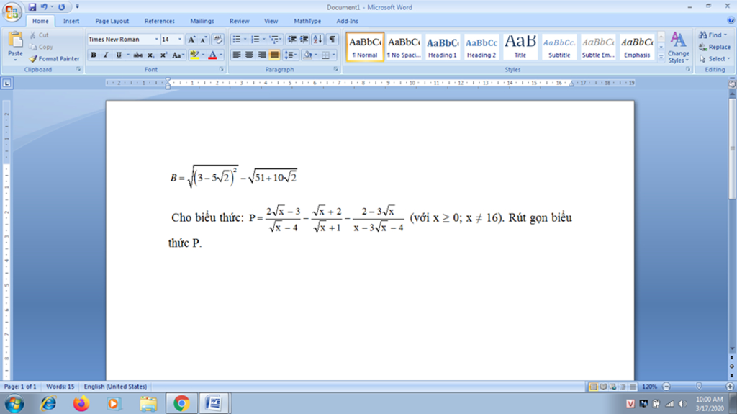Image resolution: width=737 pixels, height=414 pixels.
Task: Grow font size icon
Action: click(x=191, y=40)
